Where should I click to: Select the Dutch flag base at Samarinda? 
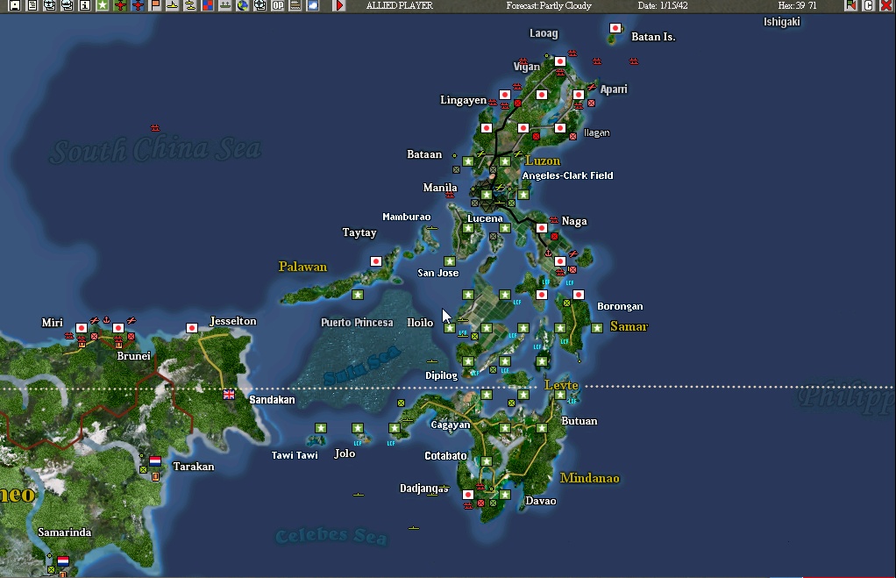(63, 560)
